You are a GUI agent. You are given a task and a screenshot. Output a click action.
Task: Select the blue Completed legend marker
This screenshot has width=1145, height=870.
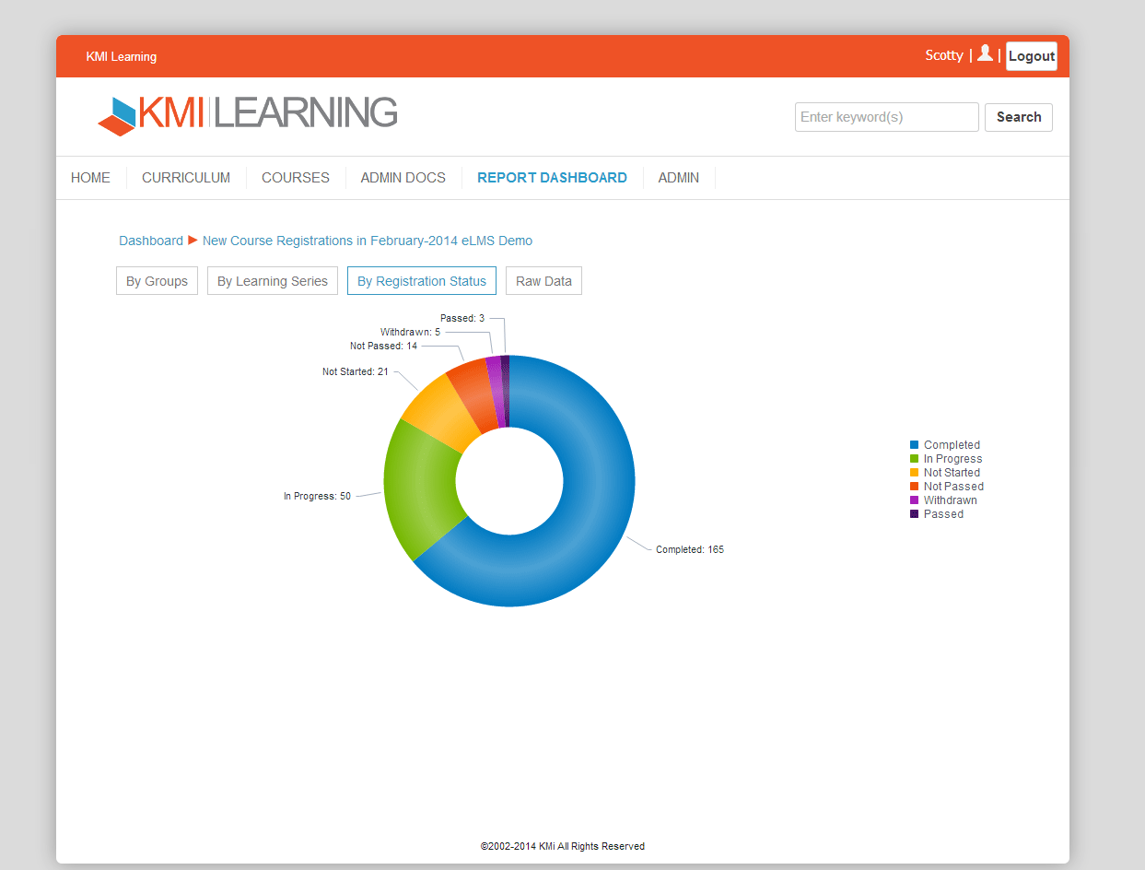click(x=913, y=444)
